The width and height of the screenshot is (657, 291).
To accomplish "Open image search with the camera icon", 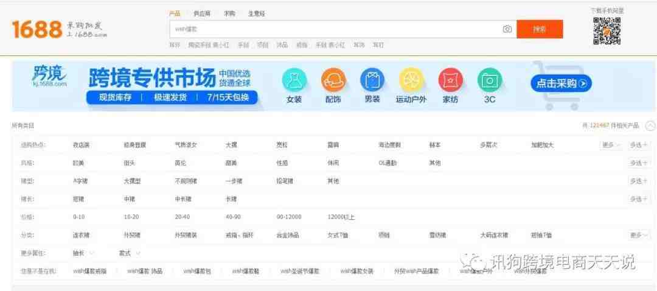I will (x=507, y=29).
